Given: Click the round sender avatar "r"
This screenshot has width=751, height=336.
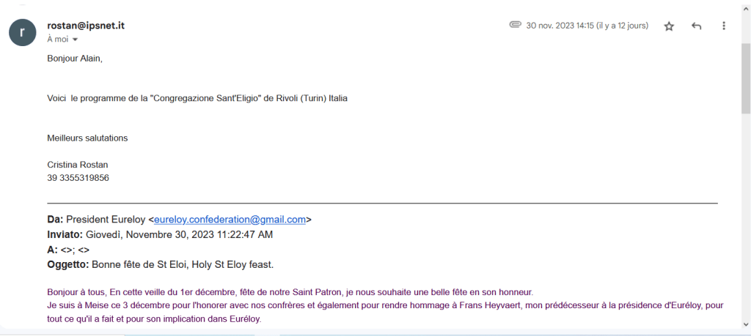Looking at the screenshot, I should point(23,31).
